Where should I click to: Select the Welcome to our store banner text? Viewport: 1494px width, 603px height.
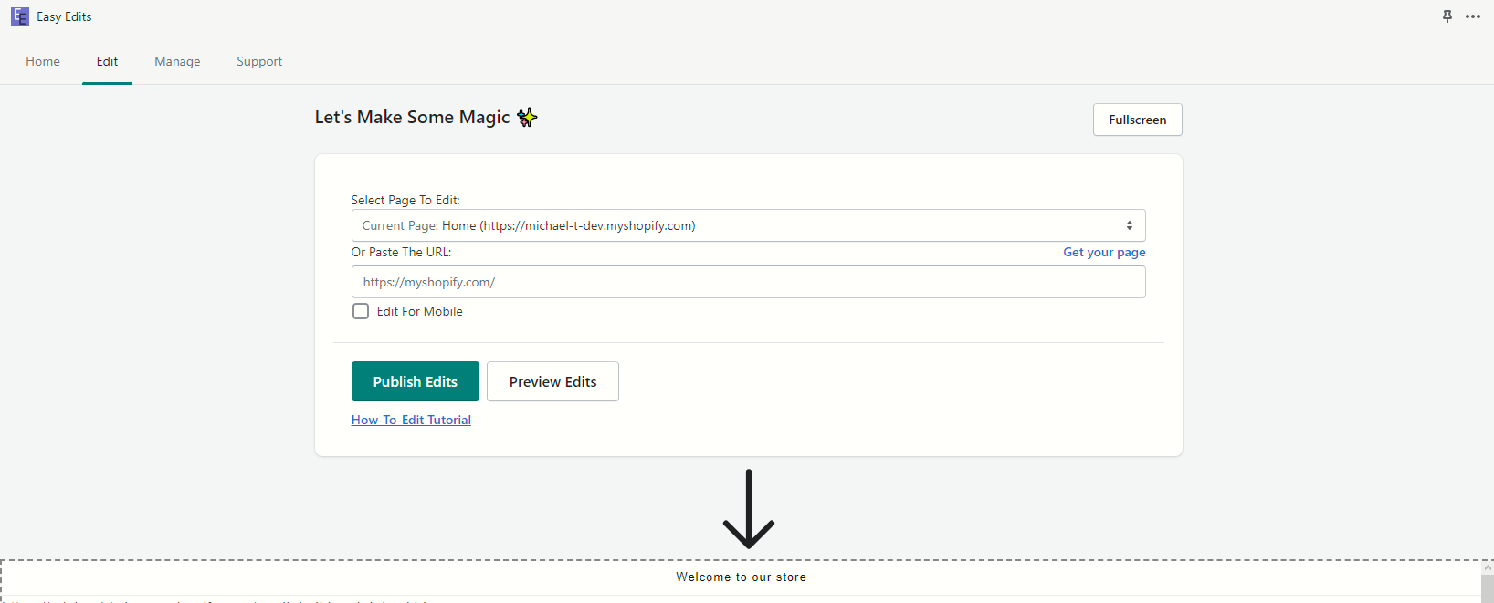(x=741, y=577)
